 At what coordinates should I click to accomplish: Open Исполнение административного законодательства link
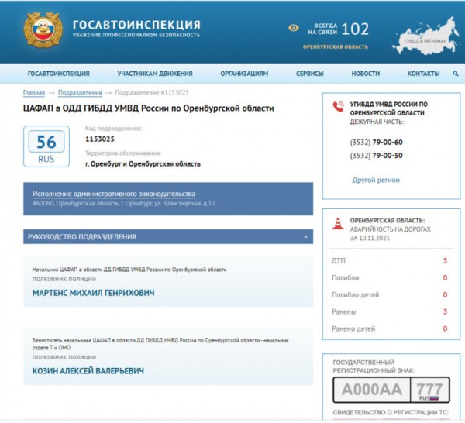click(x=114, y=194)
